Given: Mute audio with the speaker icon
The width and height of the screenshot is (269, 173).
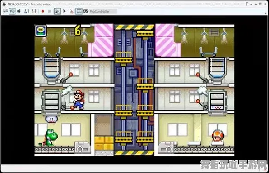Looking at the screenshot, I should tap(19, 11).
